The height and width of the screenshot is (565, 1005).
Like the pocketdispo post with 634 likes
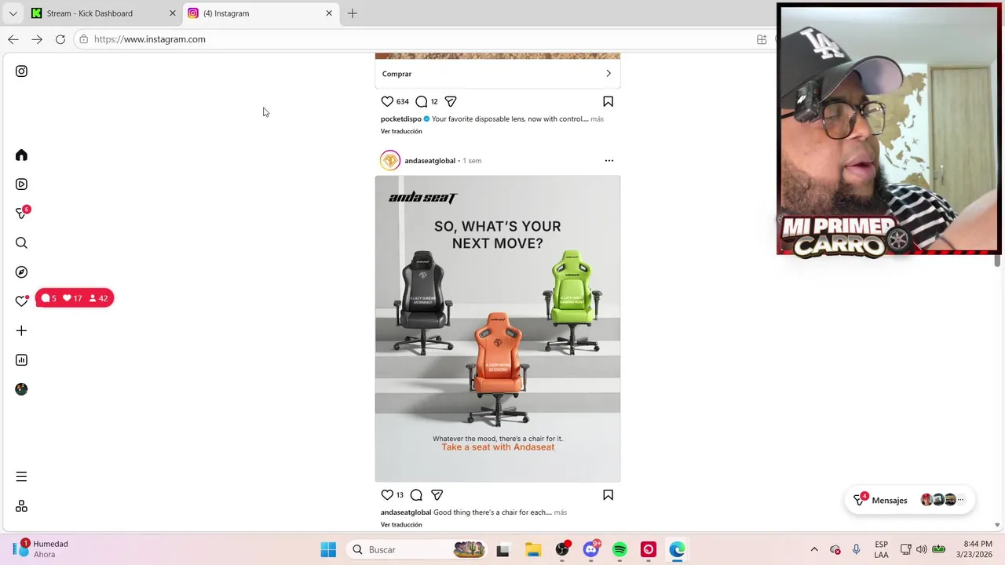click(x=387, y=101)
